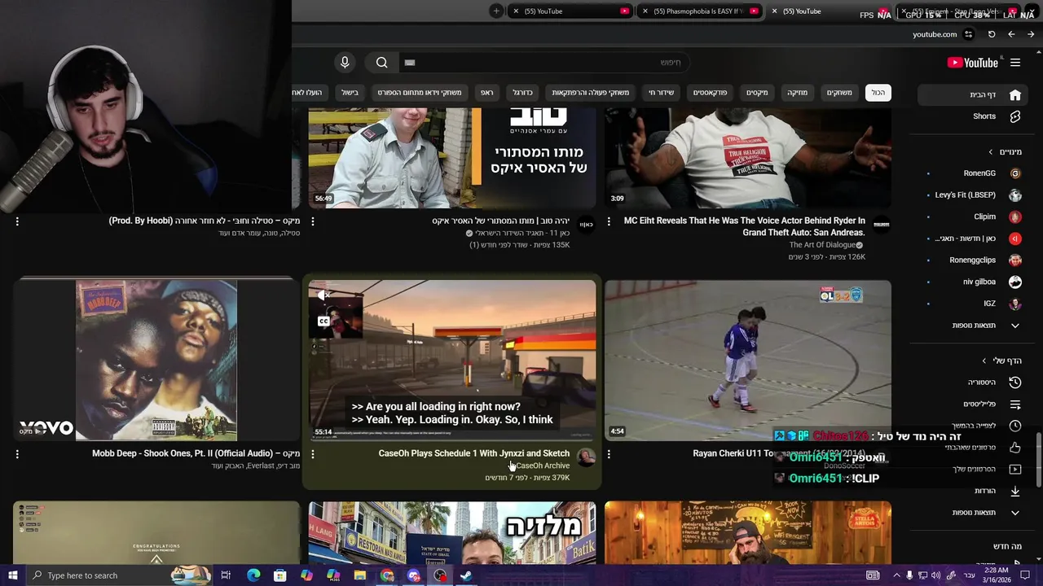Select the מיקסים filter chip

pos(757,93)
